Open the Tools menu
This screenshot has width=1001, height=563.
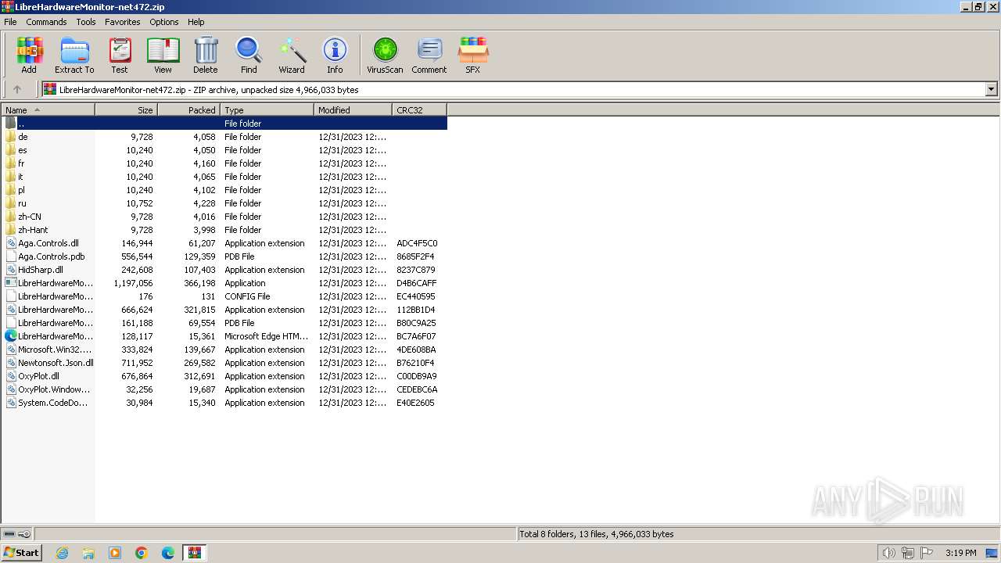point(86,22)
